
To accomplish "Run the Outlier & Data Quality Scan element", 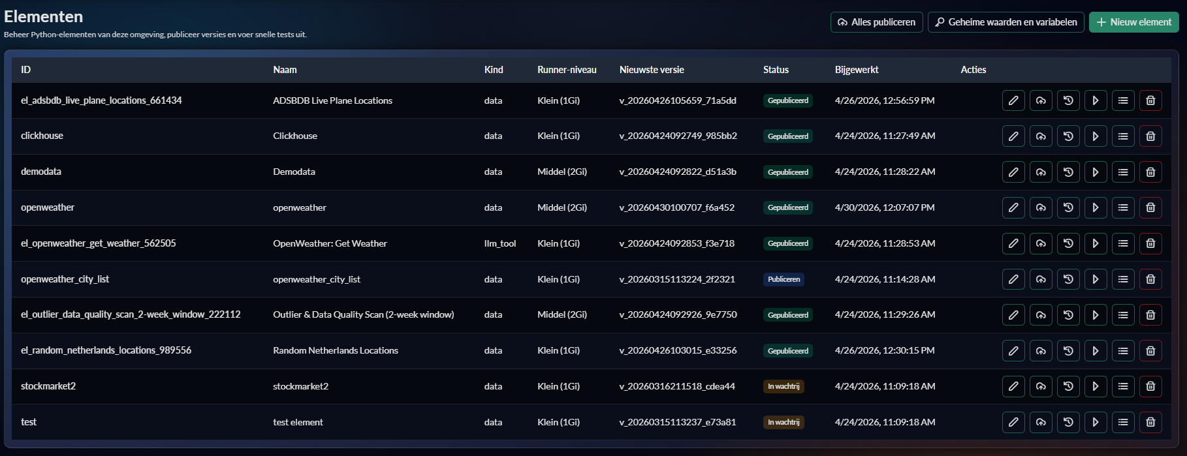I will coord(1096,315).
